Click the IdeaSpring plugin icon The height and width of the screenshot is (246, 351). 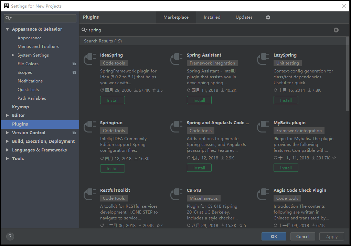pyautogui.click(x=90, y=59)
